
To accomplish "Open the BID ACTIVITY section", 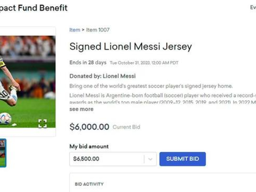I will (x=89, y=184).
